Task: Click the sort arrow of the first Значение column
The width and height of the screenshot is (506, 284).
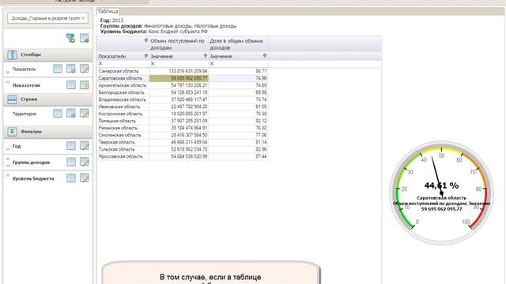Action: click(x=206, y=56)
